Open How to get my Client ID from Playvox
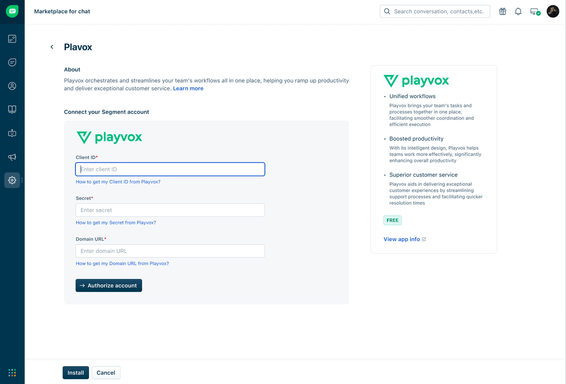Image resolution: width=566 pixels, height=384 pixels. pyautogui.click(x=118, y=181)
